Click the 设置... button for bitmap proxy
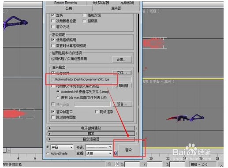This screenshot has height=168, width=228. click(x=122, y=60)
